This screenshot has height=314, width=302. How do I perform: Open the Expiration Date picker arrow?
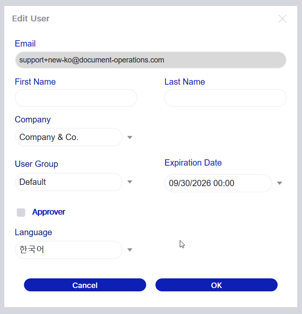click(x=279, y=183)
